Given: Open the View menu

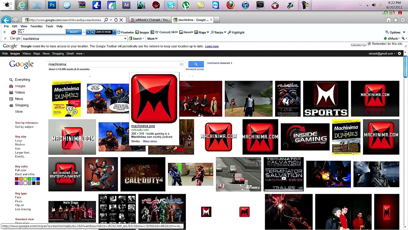Looking at the screenshot, I should (x=24, y=26).
